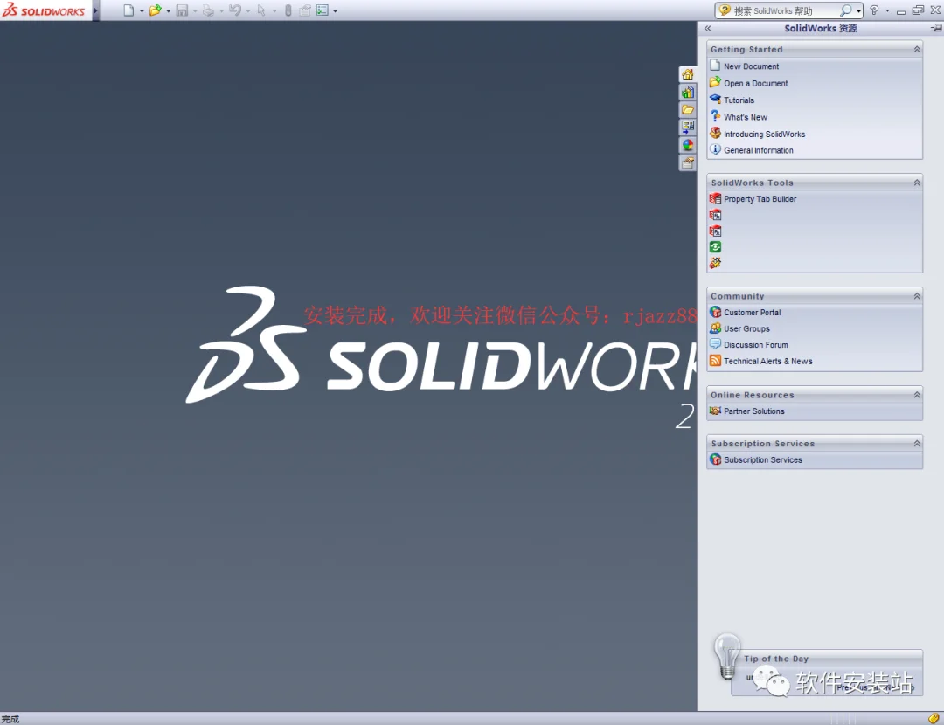Open Technical Alerts & News link
The width and height of the screenshot is (944, 725).
click(x=767, y=361)
